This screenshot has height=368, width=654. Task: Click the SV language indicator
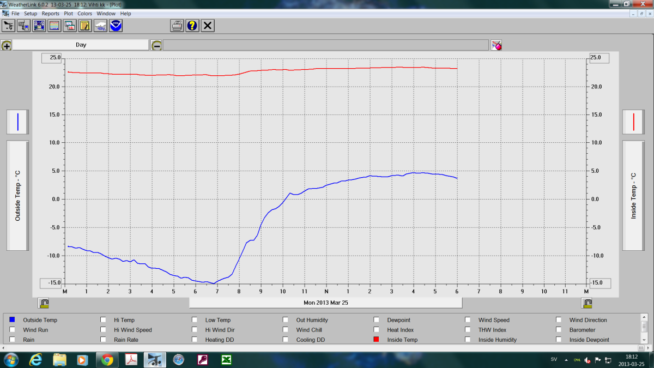(x=554, y=360)
